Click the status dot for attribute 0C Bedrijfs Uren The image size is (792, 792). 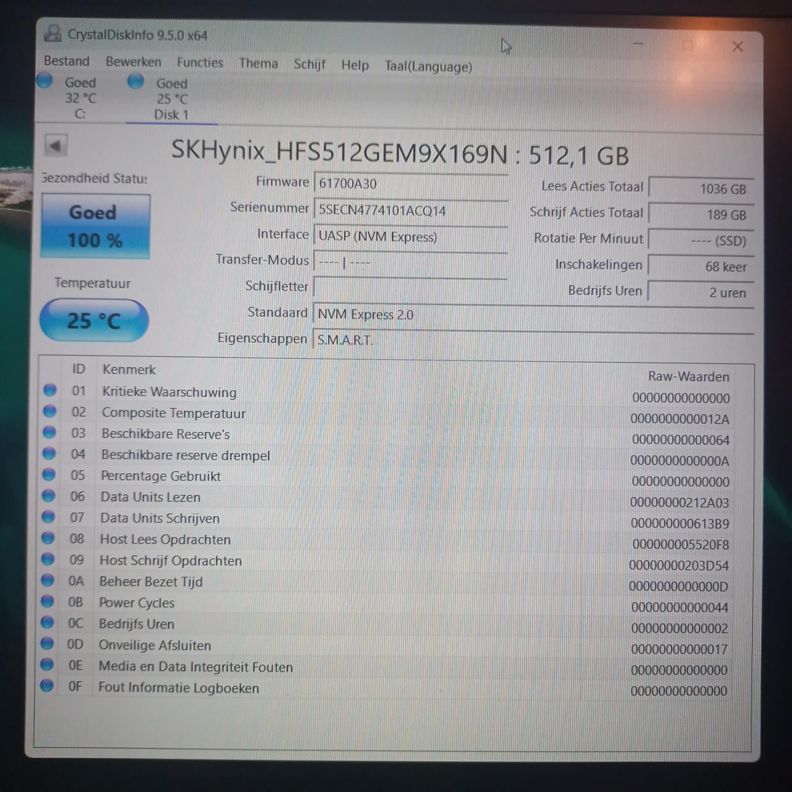[x=47, y=622]
